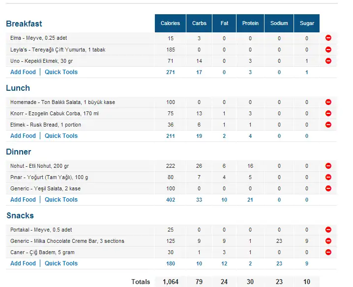Image resolution: width=353 pixels, height=287 pixels.
Task: Open Quick Tools for Dinner
Action: click(61, 200)
